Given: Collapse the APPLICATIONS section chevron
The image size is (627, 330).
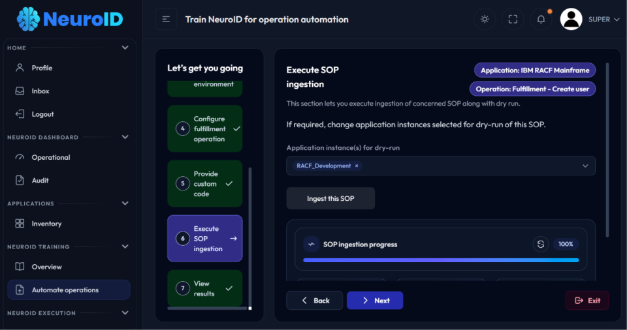Looking at the screenshot, I should [x=125, y=203].
